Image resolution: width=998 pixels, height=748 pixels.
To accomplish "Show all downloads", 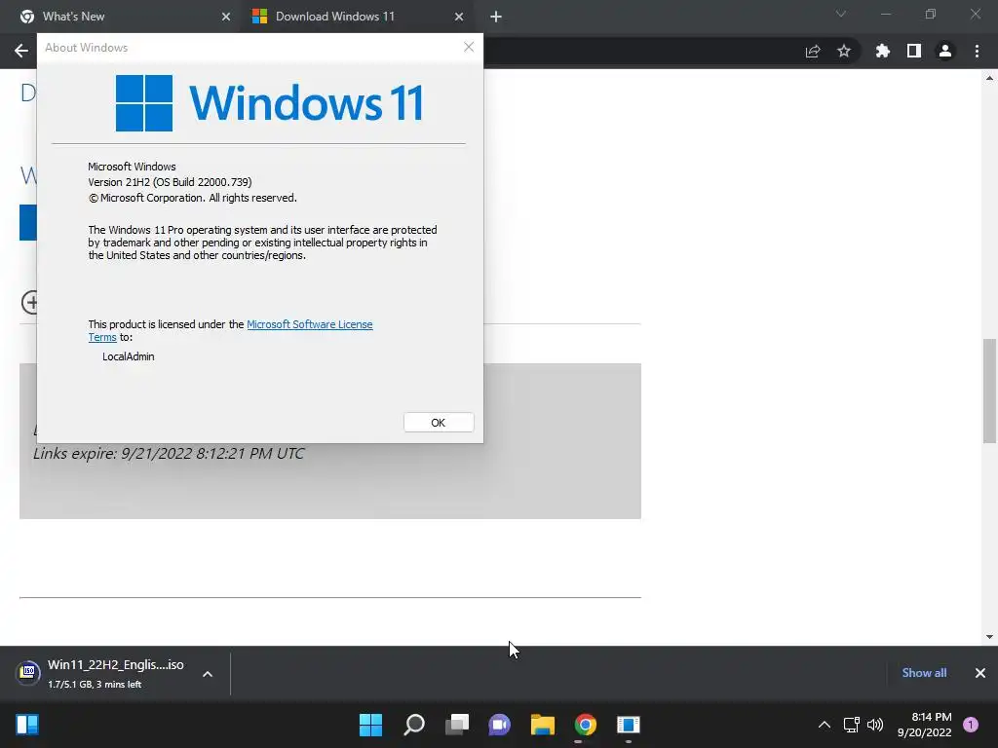I will (924, 673).
